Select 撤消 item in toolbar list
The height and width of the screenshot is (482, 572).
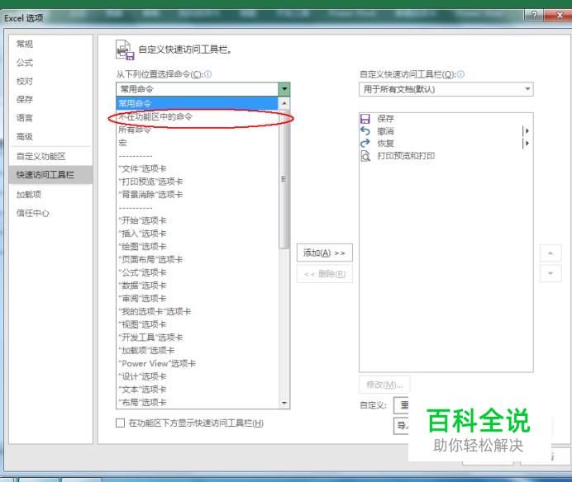point(446,130)
